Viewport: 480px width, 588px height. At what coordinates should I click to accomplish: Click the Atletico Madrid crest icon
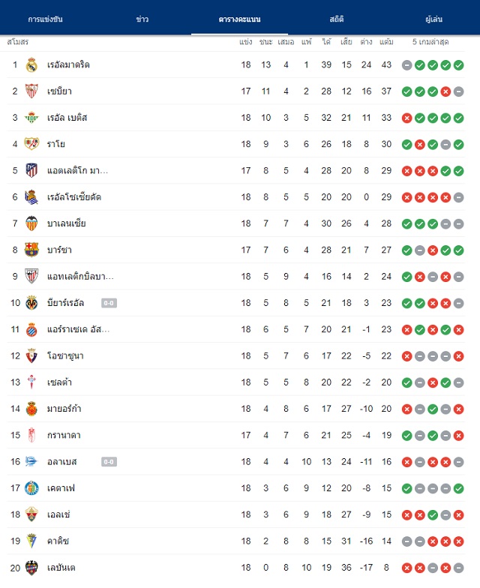(x=31, y=171)
